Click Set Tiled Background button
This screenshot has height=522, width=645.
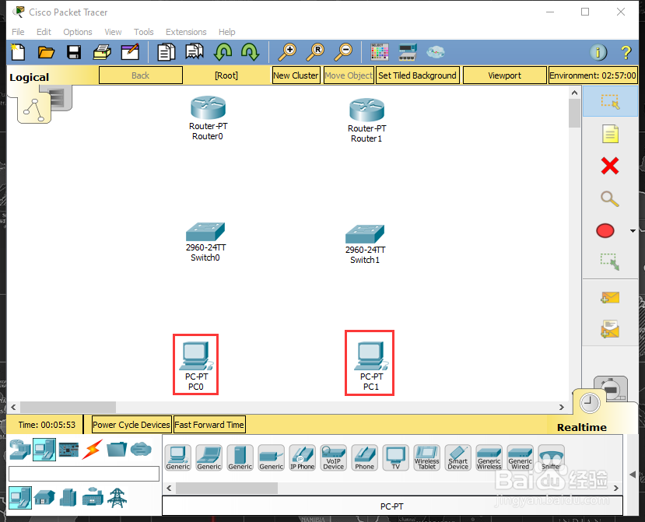(x=417, y=75)
